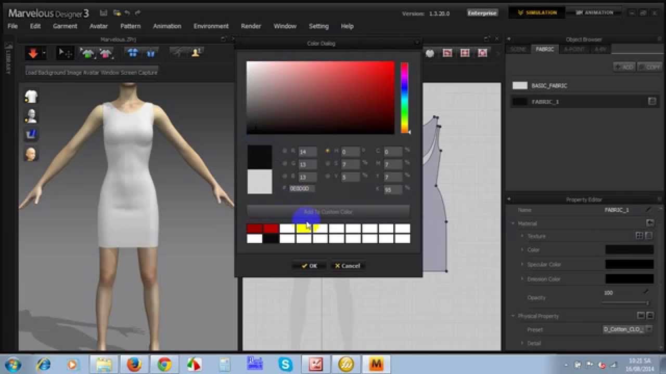Open the Firefox taskbar icon
Image resolution: width=666 pixels, height=374 pixels.
(134, 365)
